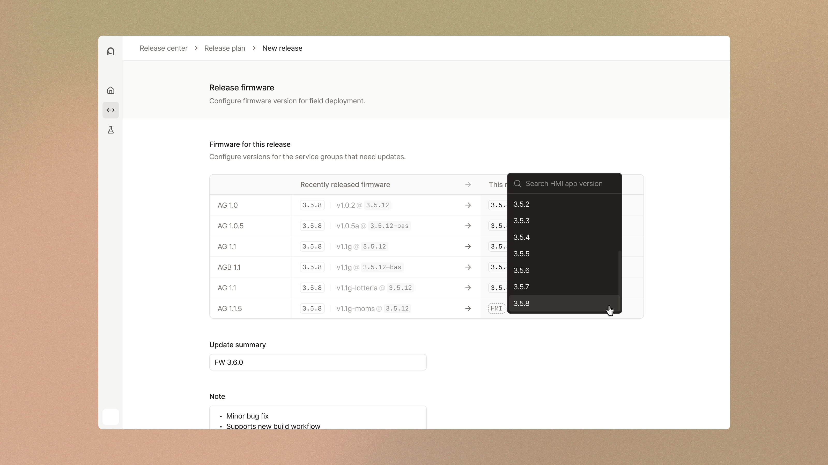Click the arrow icon in AG 1.1.5 row
Image resolution: width=828 pixels, height=465 pixels.
point(468,308)
